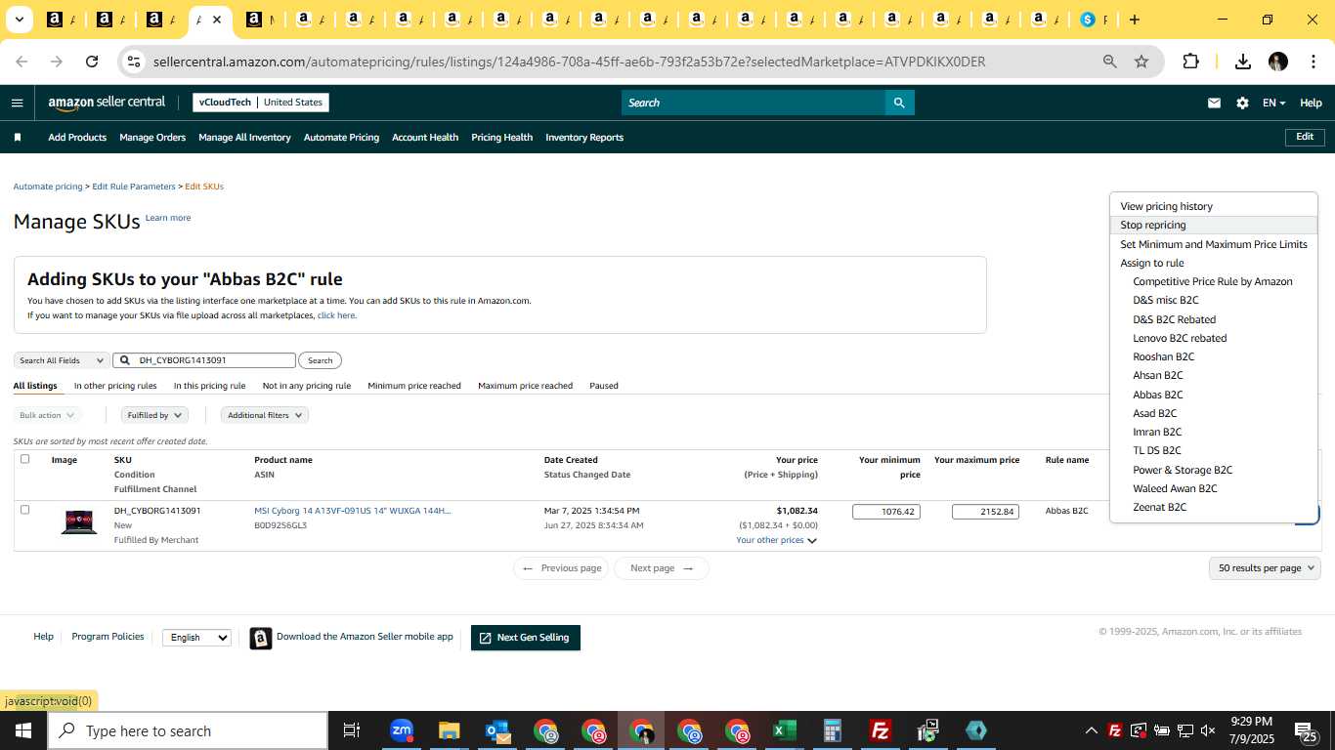Open the Fulfilled by filter dropdown
Screen dimensions: 1335x750
point(154,415)
